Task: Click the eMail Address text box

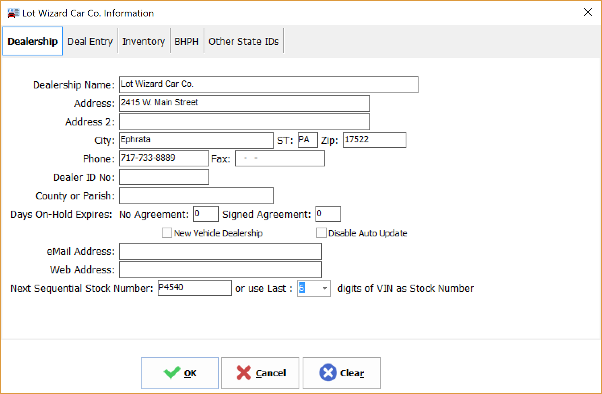Action: (220, 252)
